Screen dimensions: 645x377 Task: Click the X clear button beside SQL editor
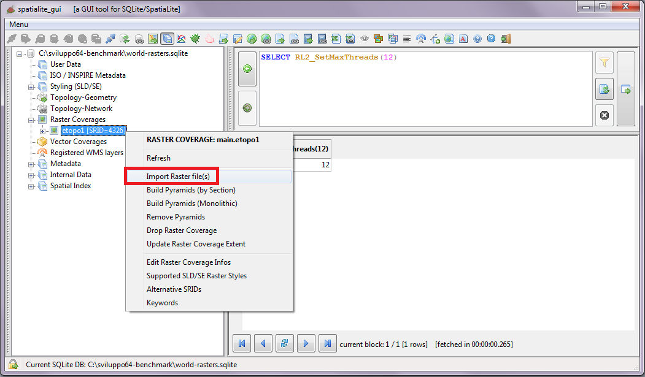click(604, 115)
